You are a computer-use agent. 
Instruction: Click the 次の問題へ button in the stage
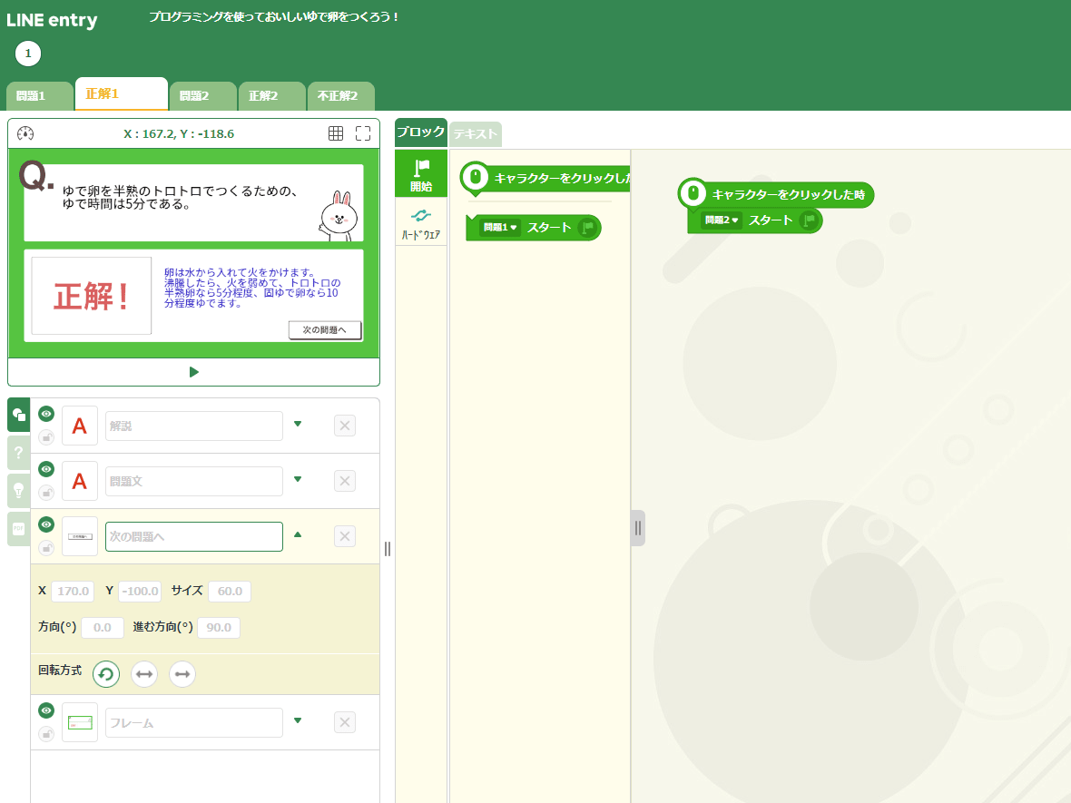coord(324,329)
